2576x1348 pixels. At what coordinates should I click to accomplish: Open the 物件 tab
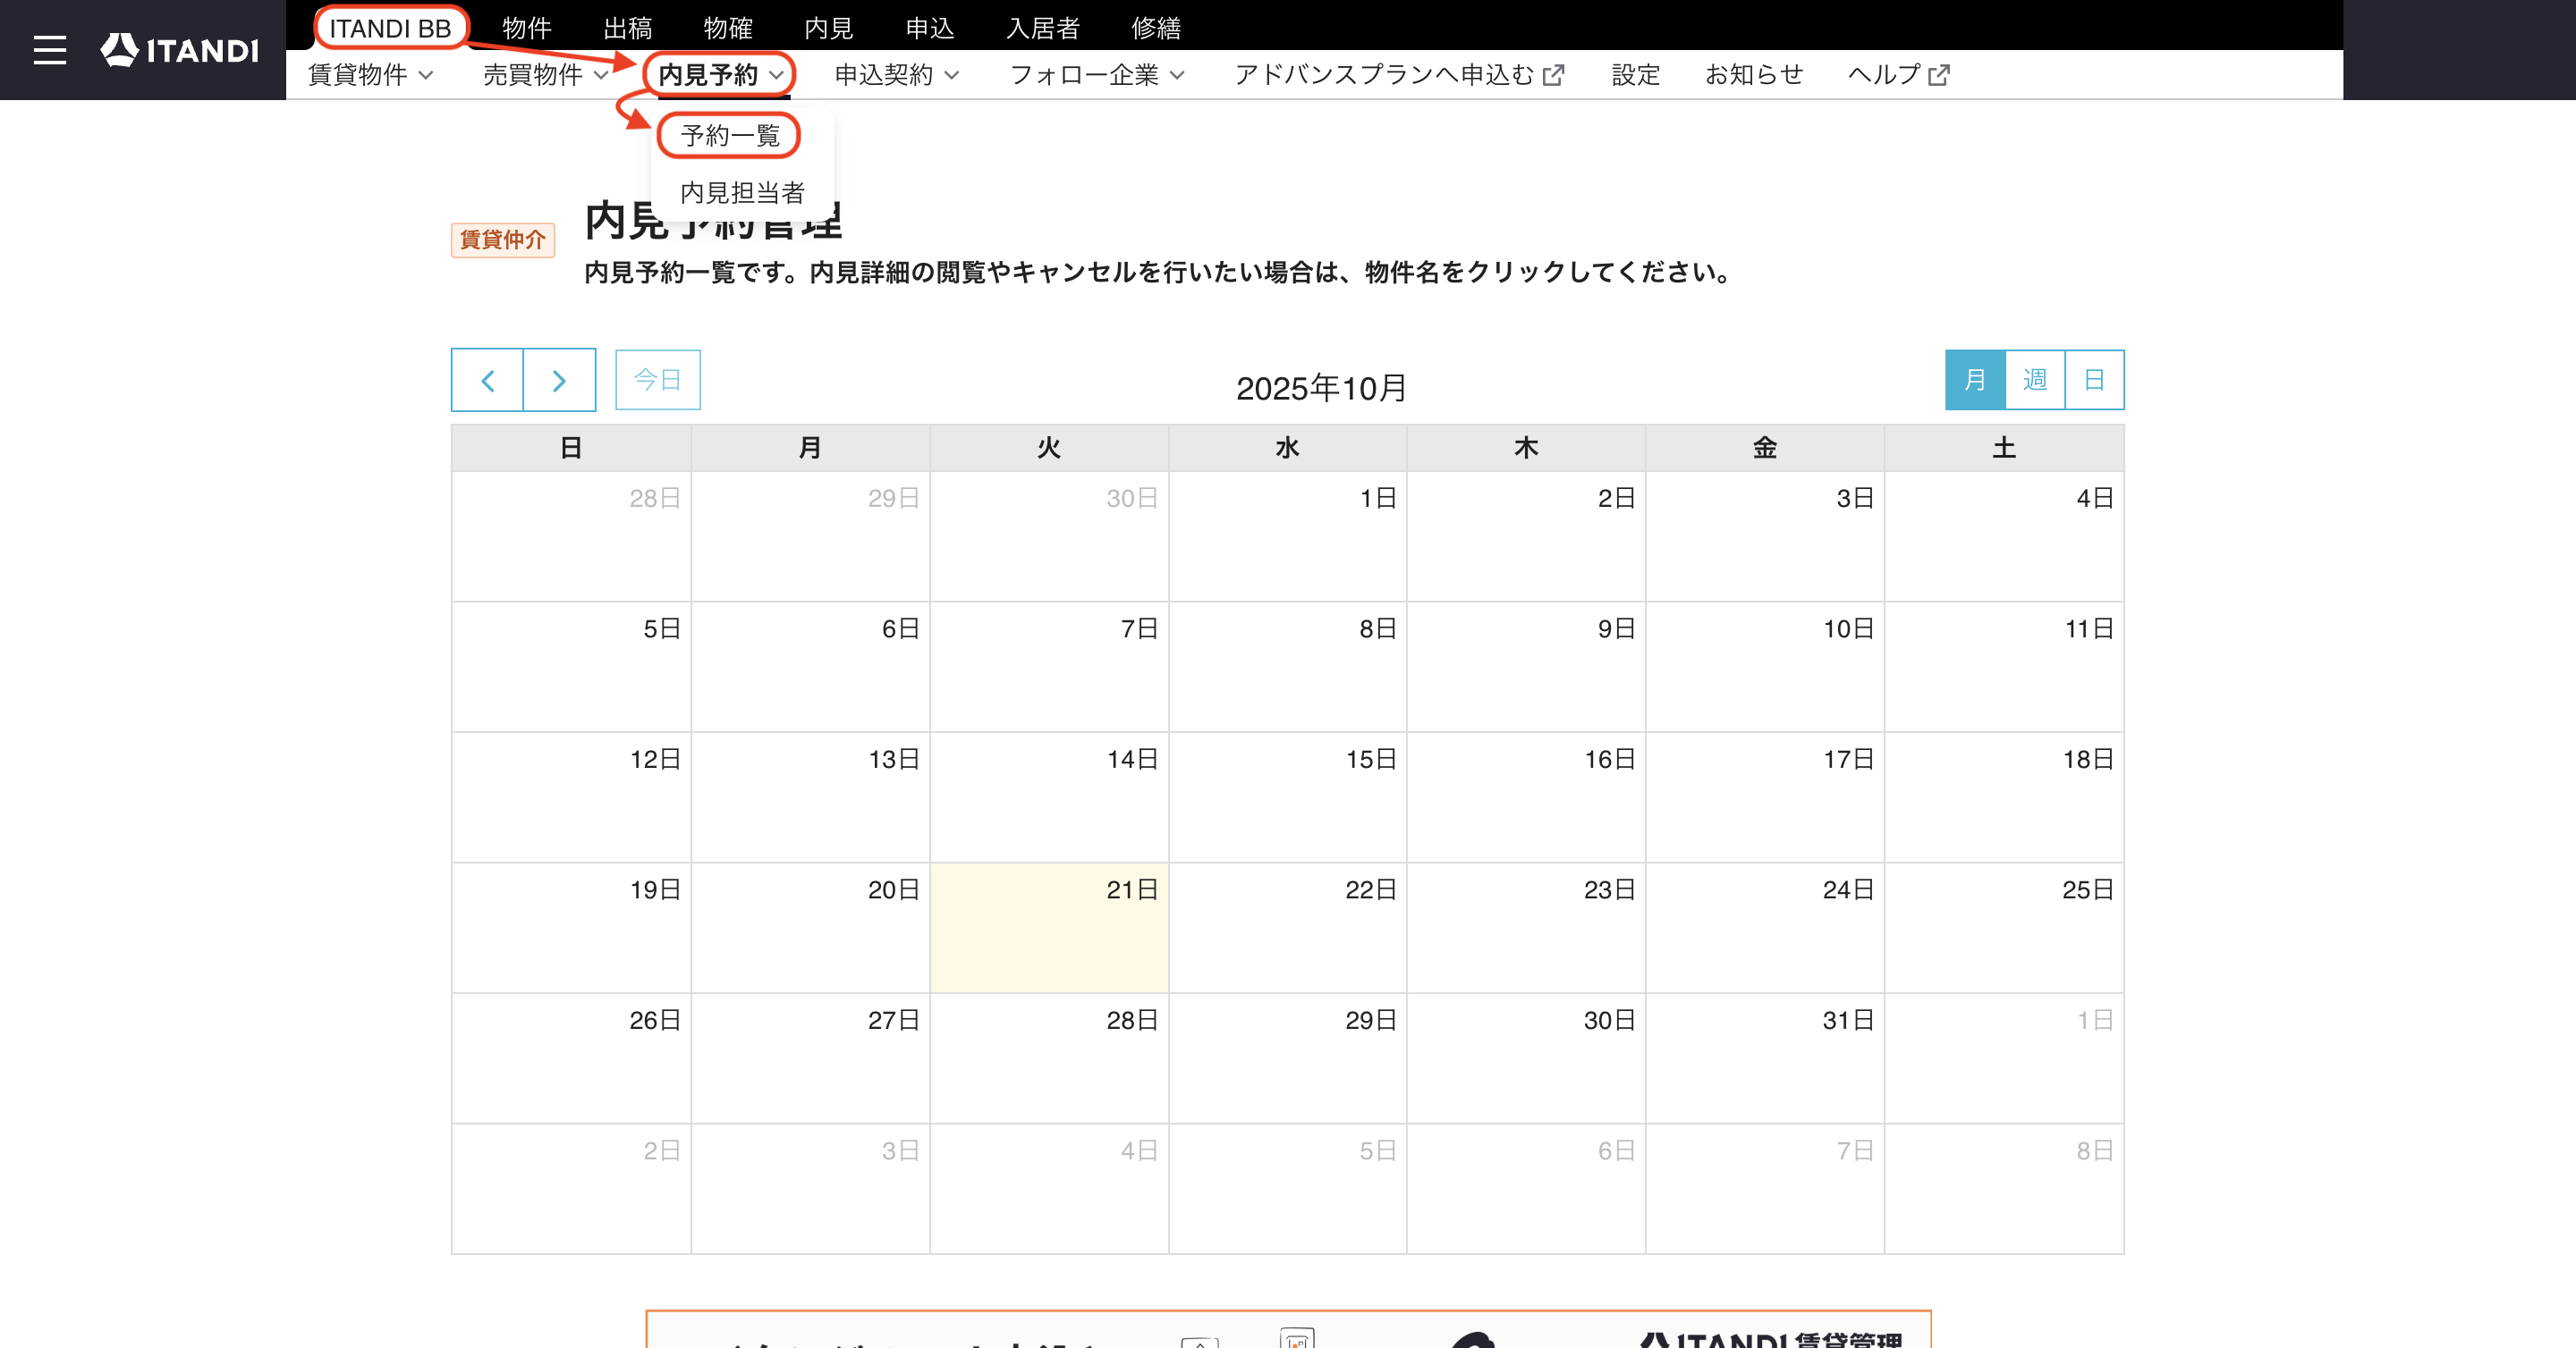527,27
